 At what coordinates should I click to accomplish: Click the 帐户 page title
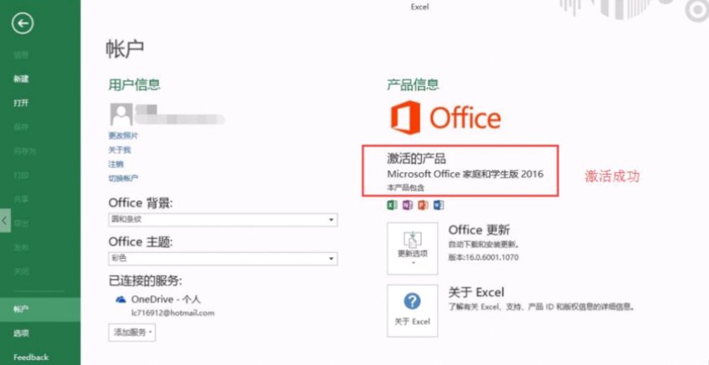point(126,48)
